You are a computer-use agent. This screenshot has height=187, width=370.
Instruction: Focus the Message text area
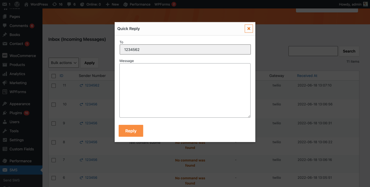coord(185,90)
